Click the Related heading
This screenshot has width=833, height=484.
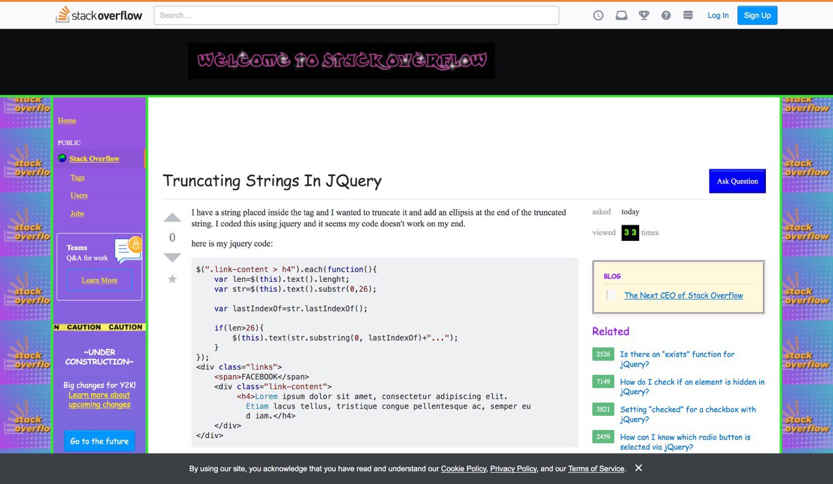(610, 331)
